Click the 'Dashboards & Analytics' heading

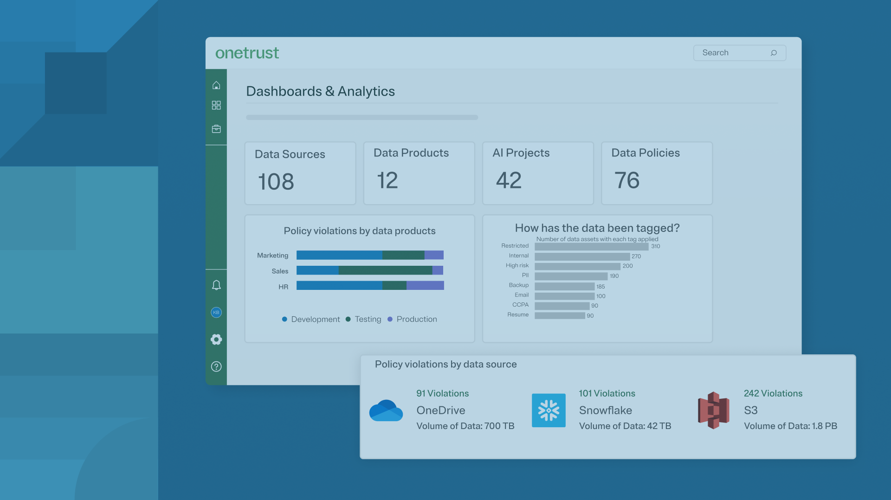(x=320, y=91)
